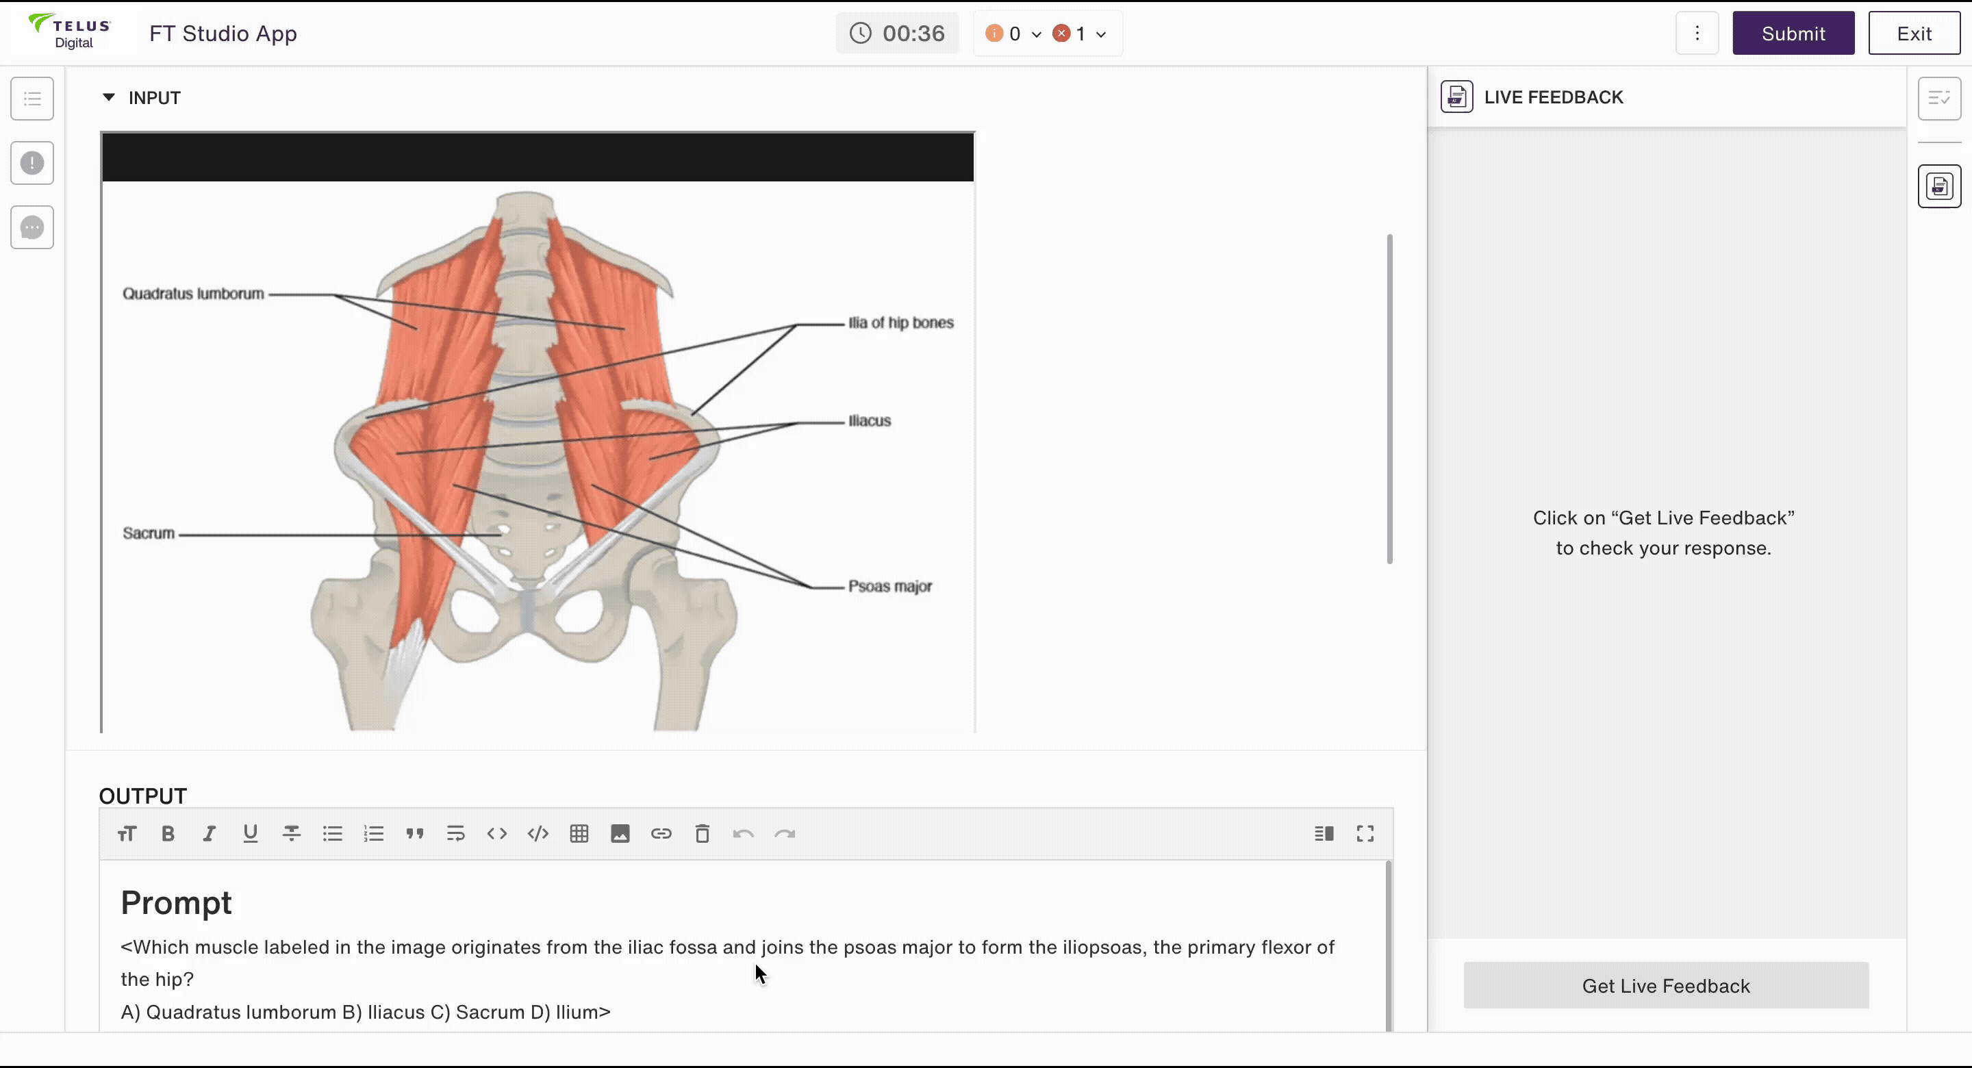Click the underline formatting icon
The image size is (1972, 1068).
click(249, 834)
